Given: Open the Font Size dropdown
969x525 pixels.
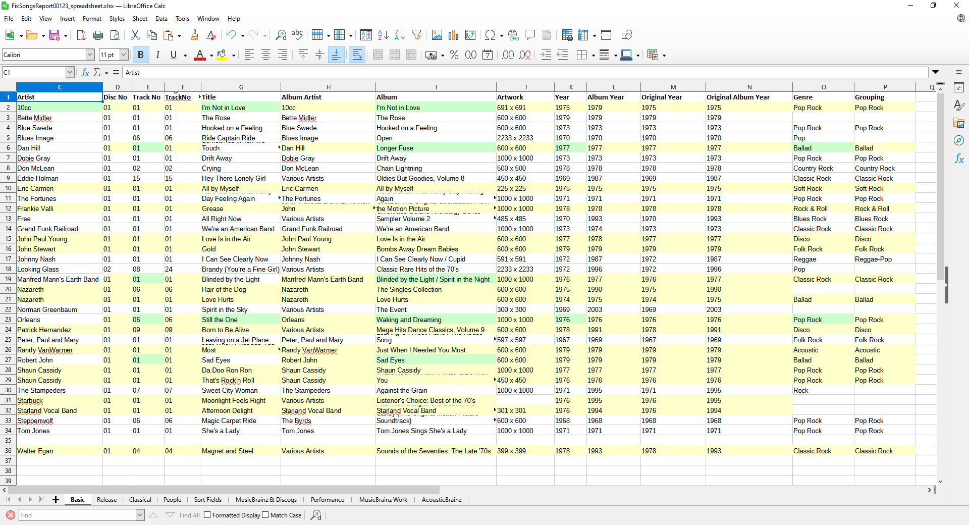Looking at the screenshot, I should coord(124,55).
